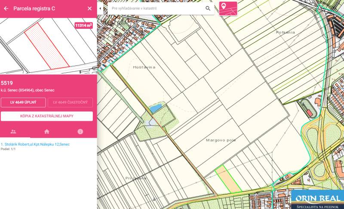Click the 11314 m² area badge
This screenshot has width=344, height=209.
click(x=84, y=25)
